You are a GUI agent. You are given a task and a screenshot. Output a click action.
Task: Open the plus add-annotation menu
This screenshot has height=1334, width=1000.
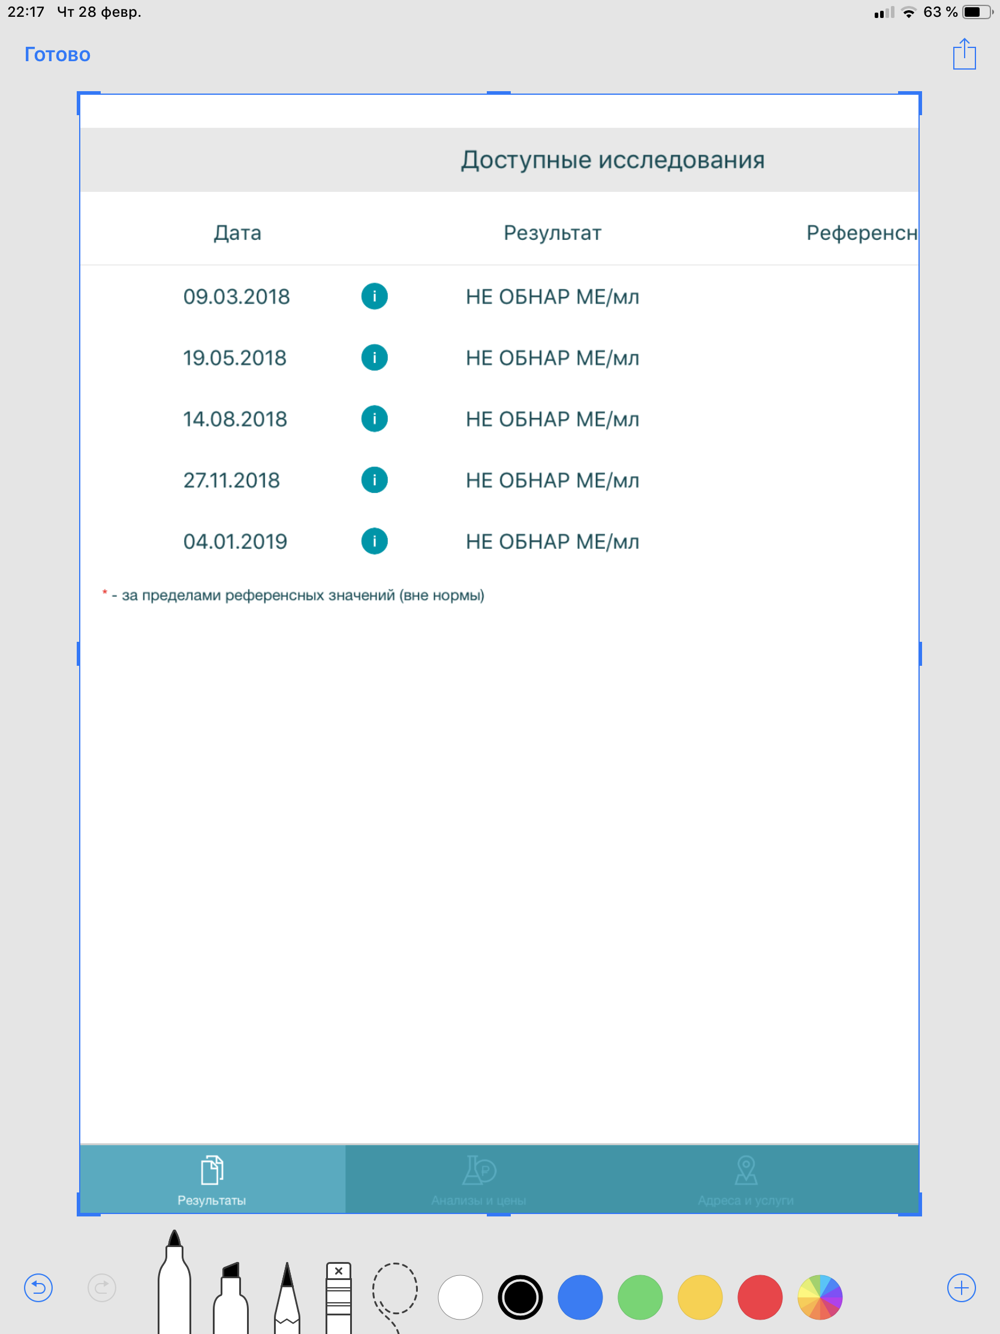pos(961,1288)
